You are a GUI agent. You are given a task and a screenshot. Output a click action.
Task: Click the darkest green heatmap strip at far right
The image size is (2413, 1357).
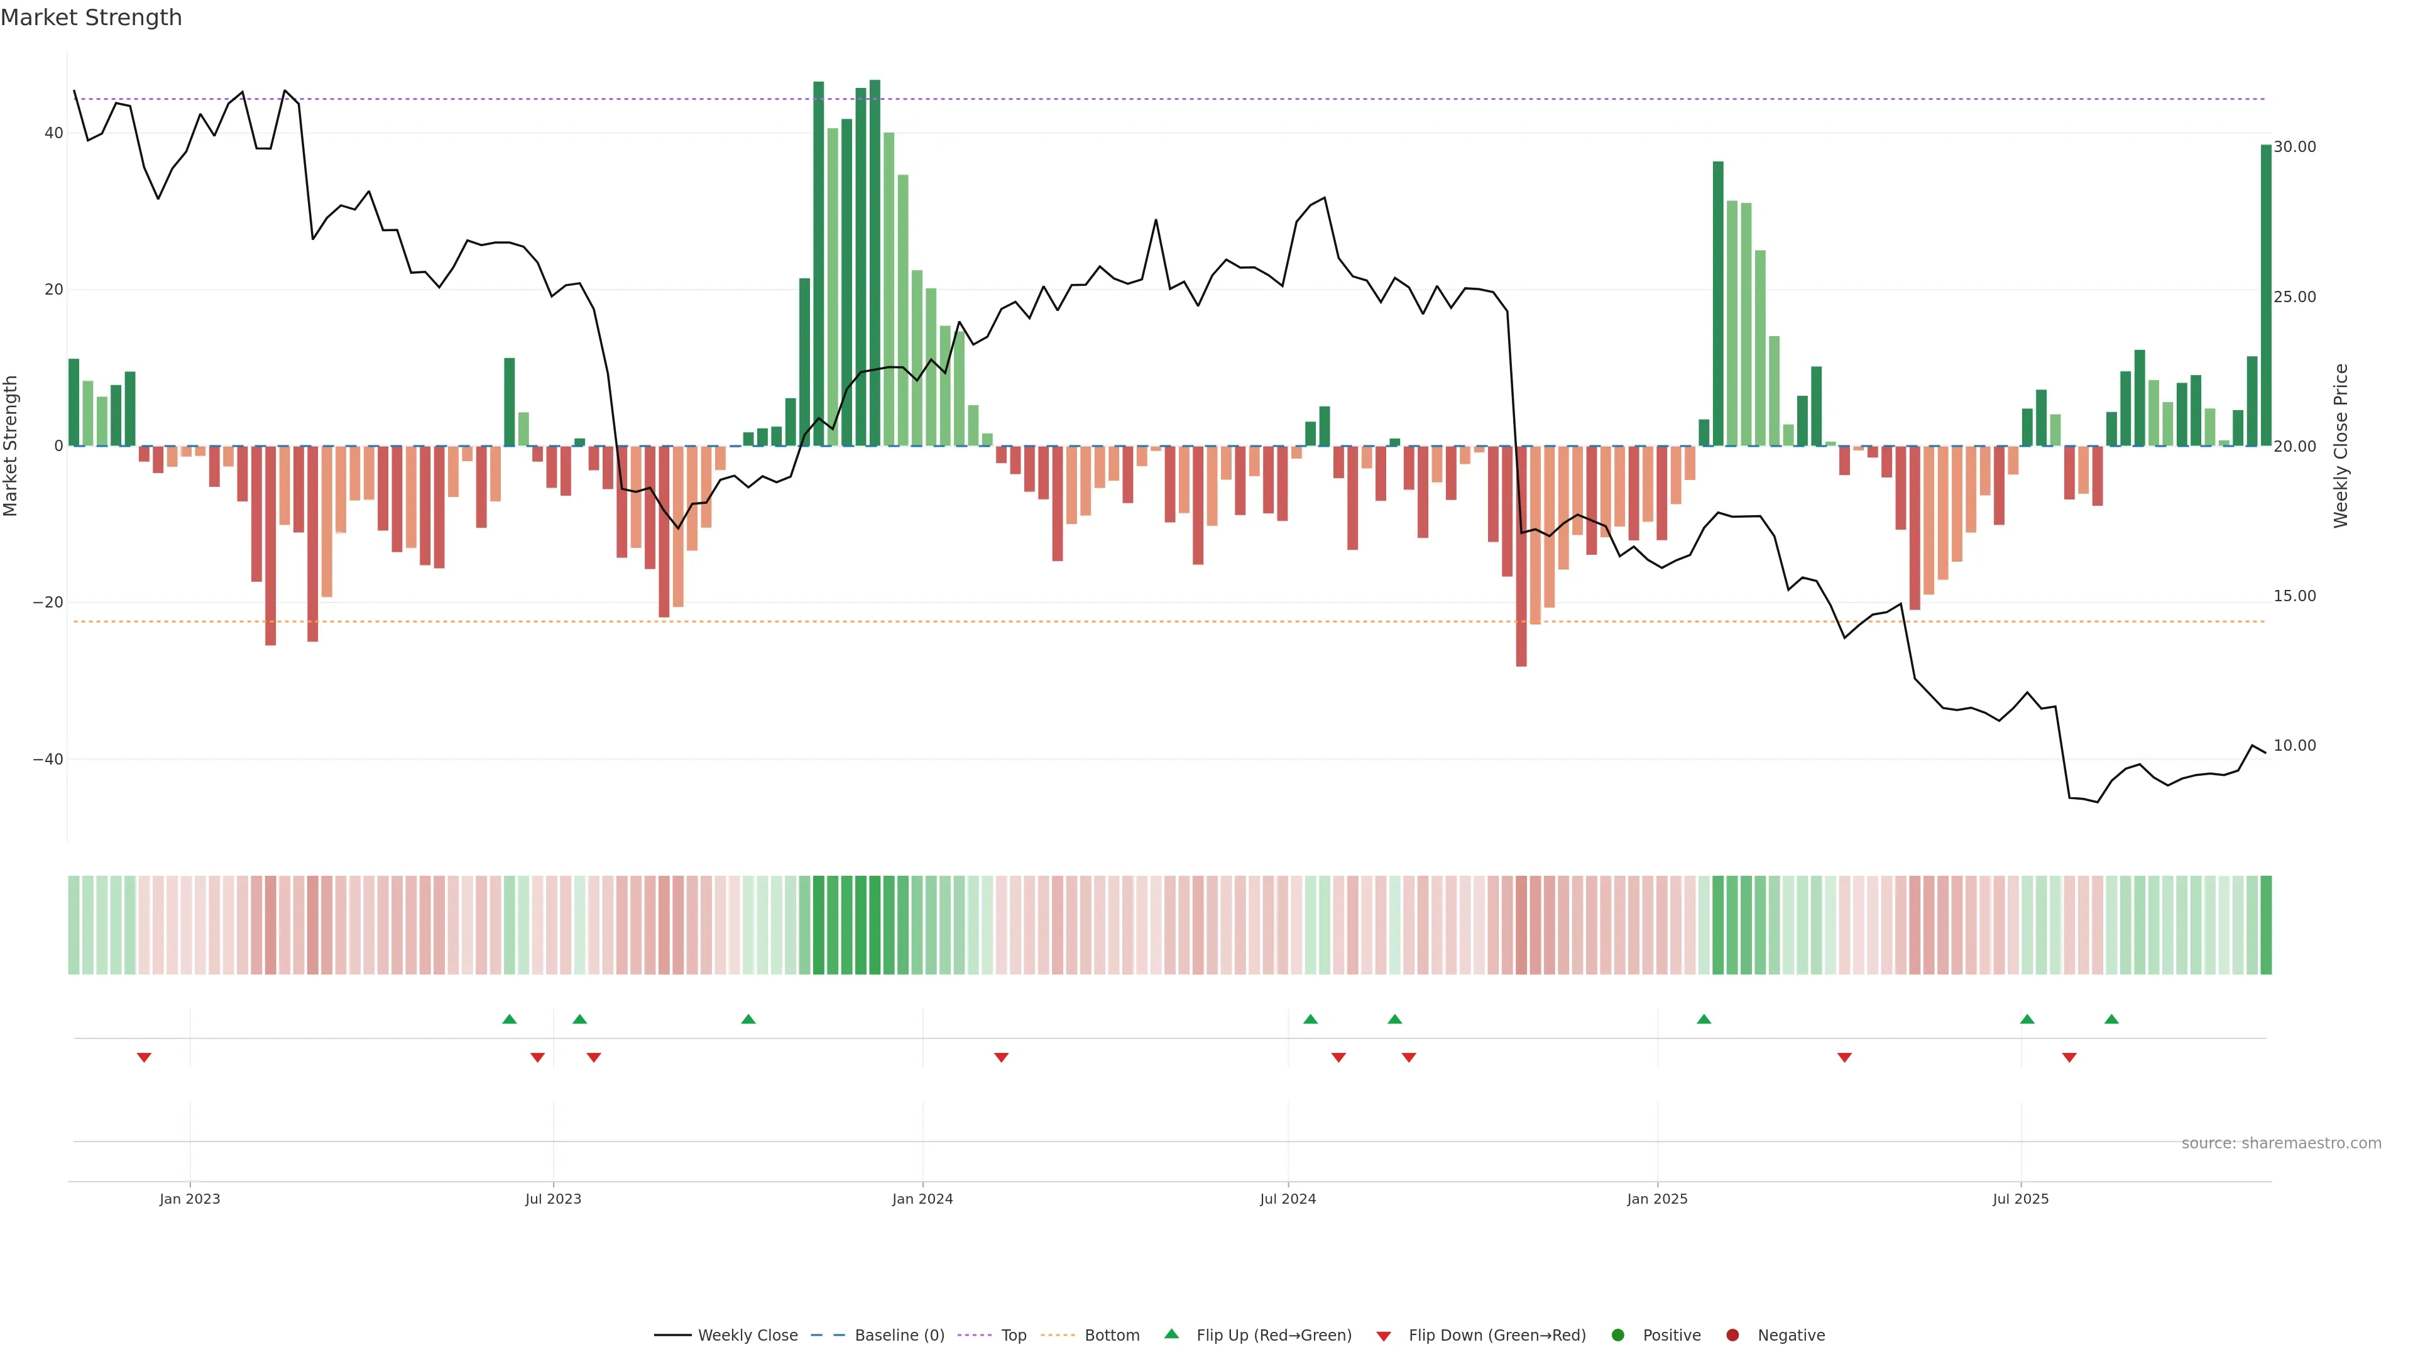click(x=2266, y=924)
